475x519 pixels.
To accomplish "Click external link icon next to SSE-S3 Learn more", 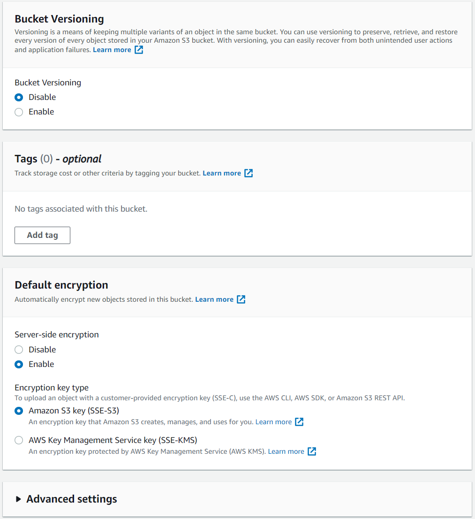I will [299, 422].
